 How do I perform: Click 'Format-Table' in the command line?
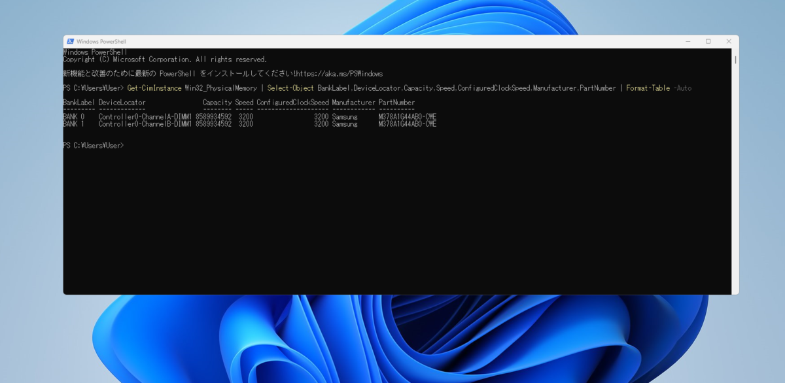tap(648, 88)
